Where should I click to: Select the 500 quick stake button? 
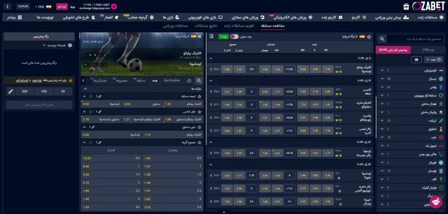(x=24, y=91)
